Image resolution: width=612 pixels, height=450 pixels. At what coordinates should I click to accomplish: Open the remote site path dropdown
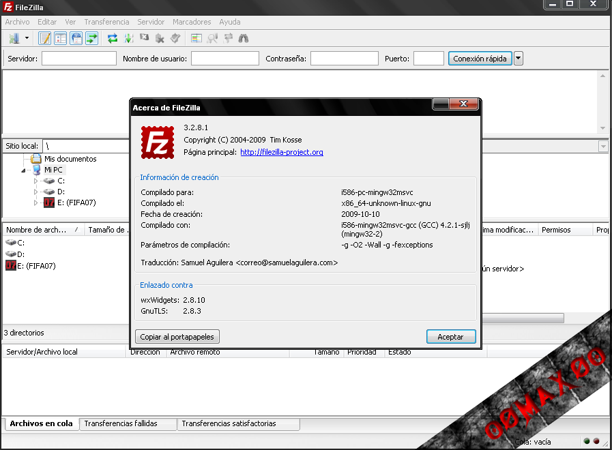click(603, 146)
